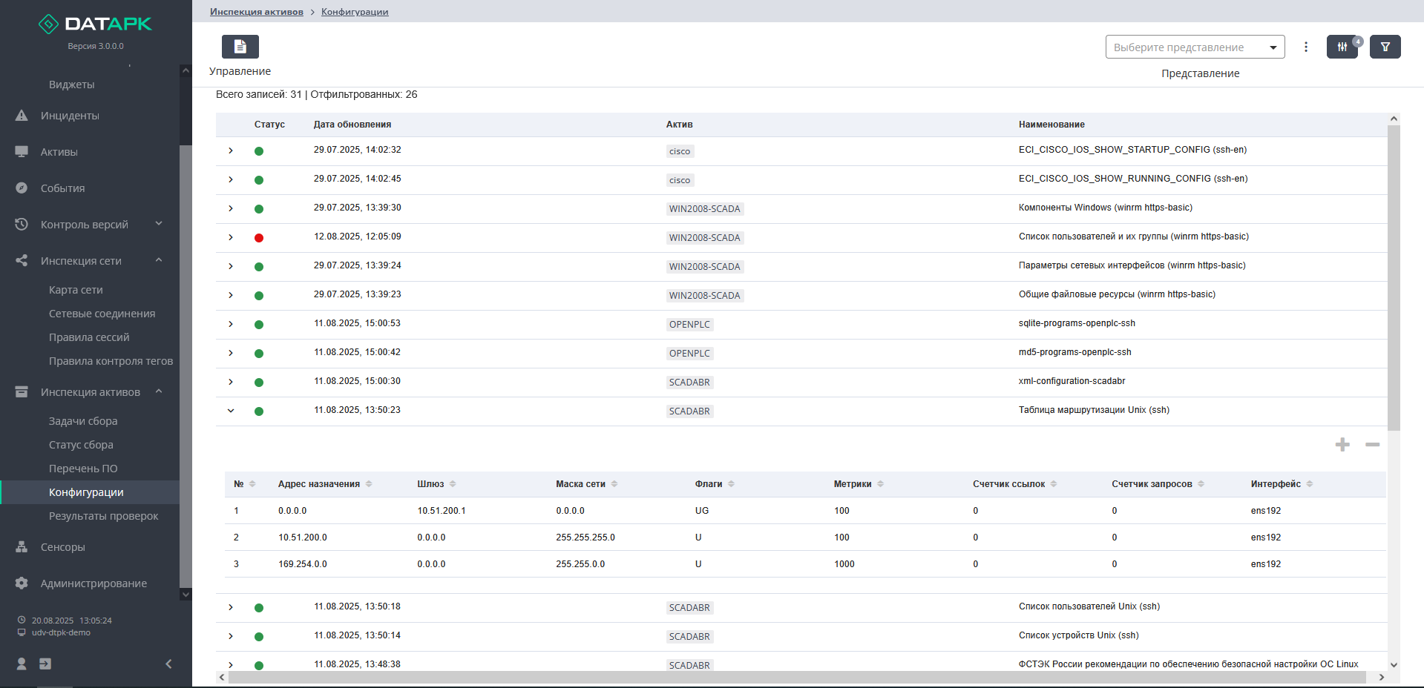Click gateway value 10.51.200.1
The width and height of the screenshot is (1424, 688).
tap(442, 511)
